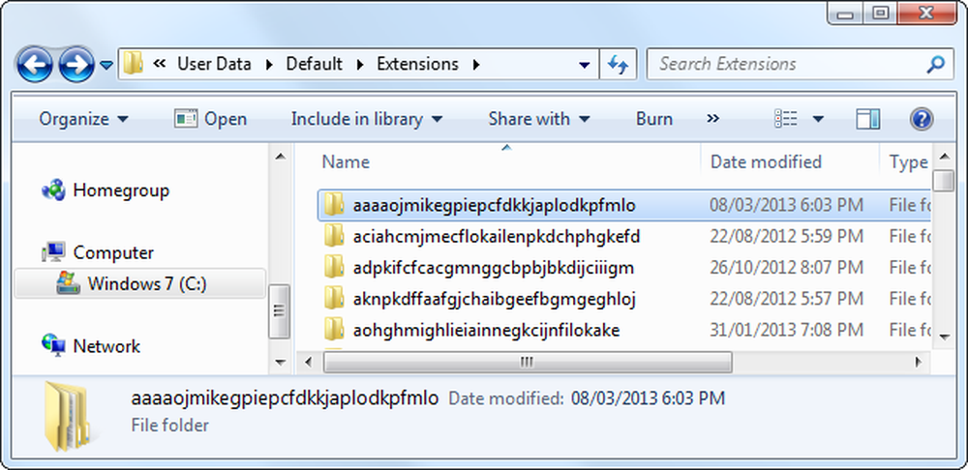Screen dimensions: 968x470
Task: Click the refresh button beside address bar
Action: pyautogui.click(x=618, y=64)
